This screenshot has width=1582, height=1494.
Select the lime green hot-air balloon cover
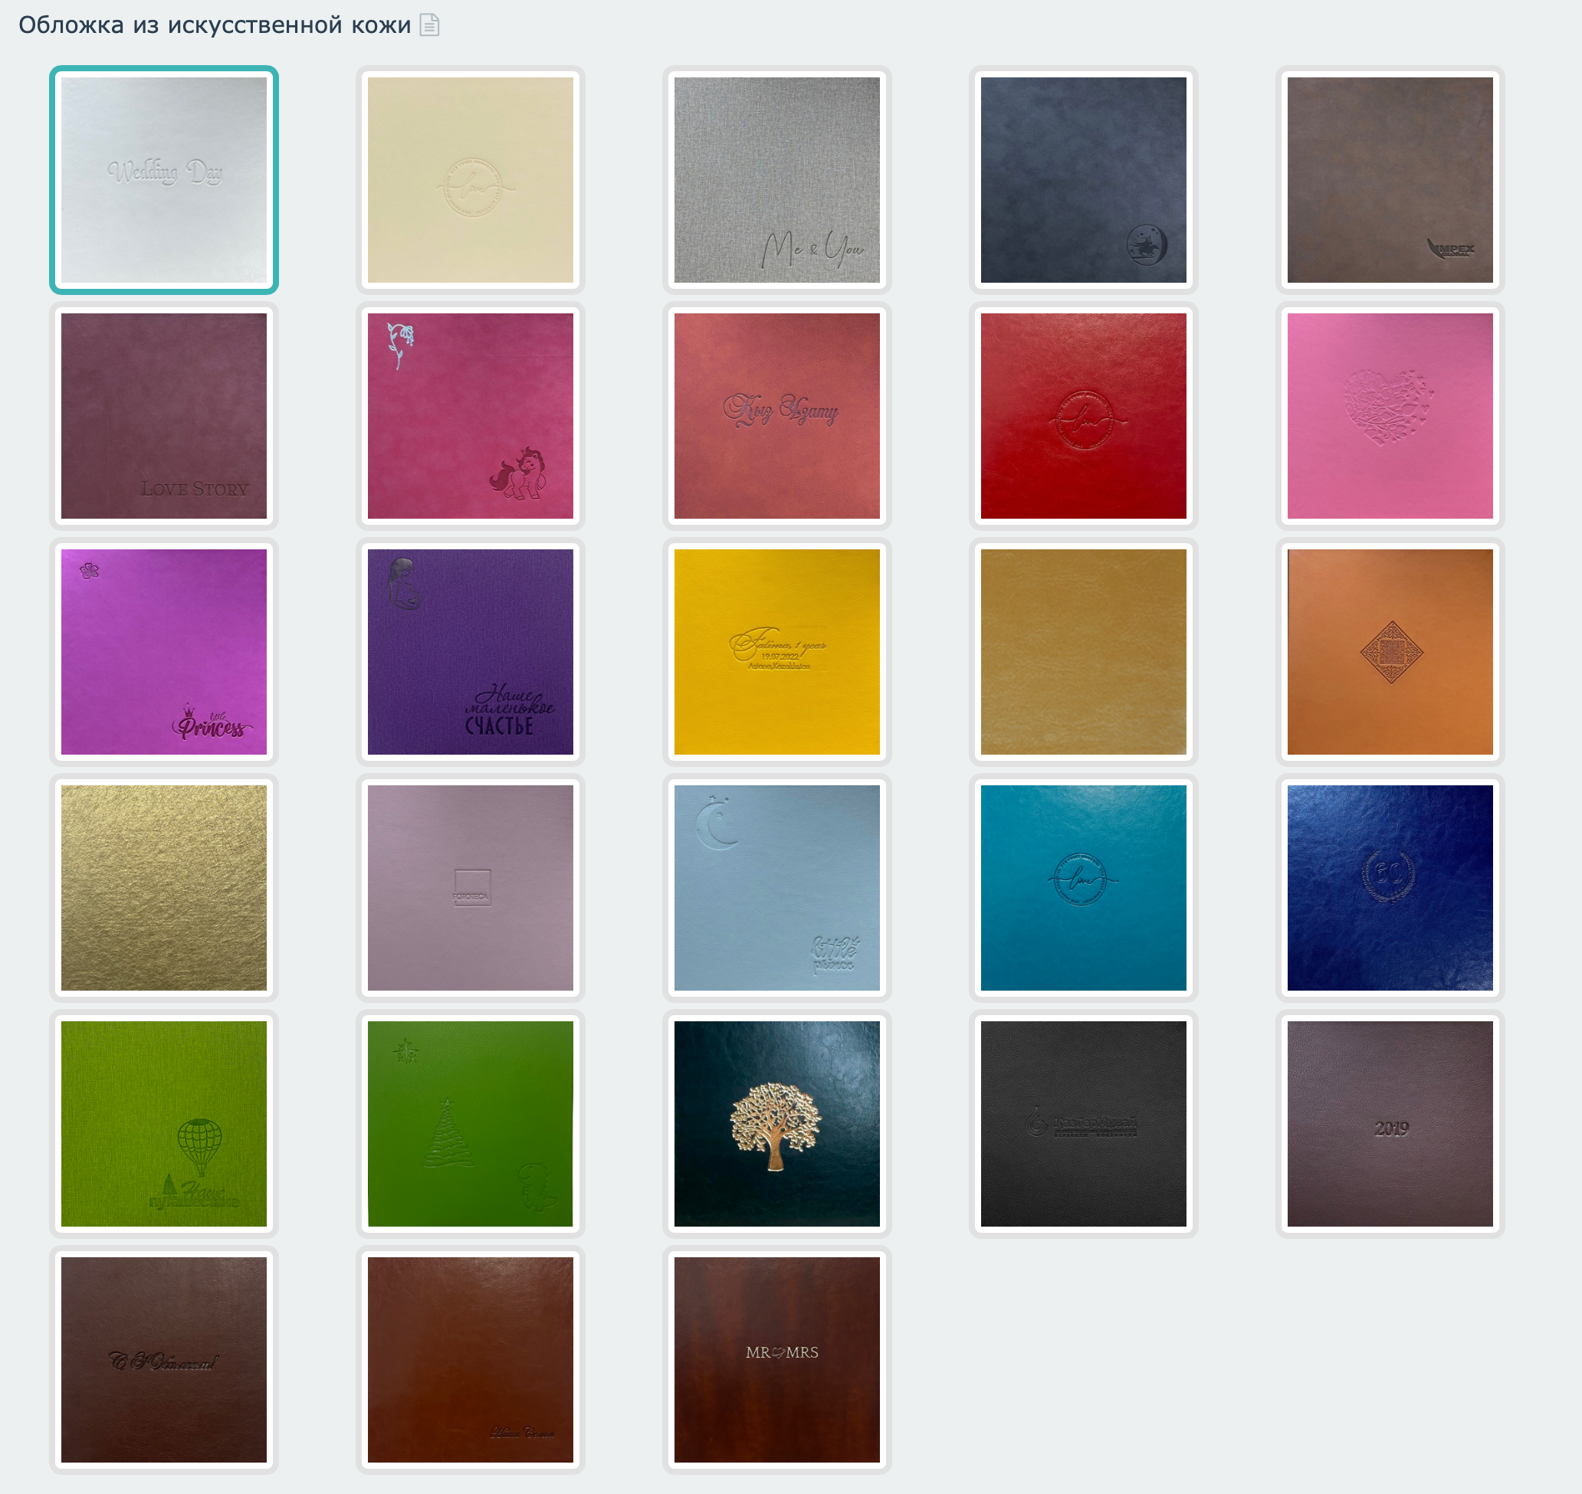[x=164, y=1123]
